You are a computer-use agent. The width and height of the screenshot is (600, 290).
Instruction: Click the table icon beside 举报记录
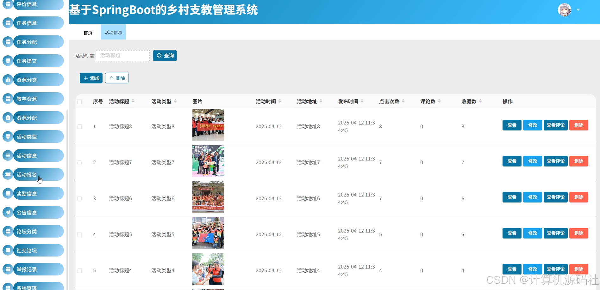click(8, 269)
